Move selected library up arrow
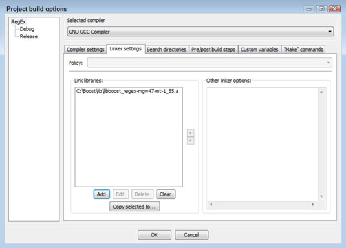 tap(190, 133)
